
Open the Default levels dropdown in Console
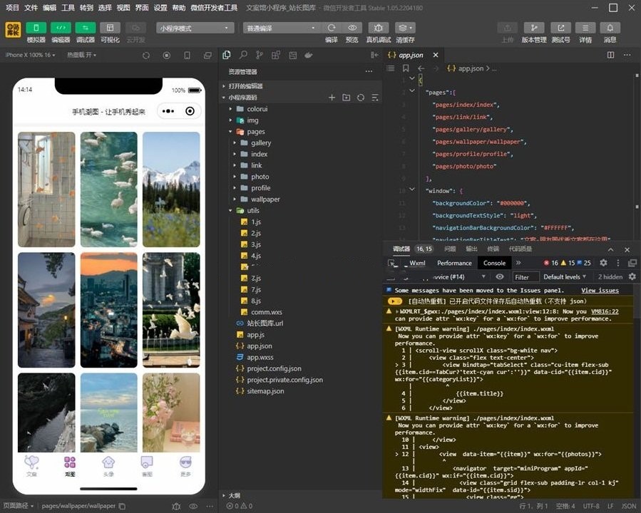(x=563, y=277)
